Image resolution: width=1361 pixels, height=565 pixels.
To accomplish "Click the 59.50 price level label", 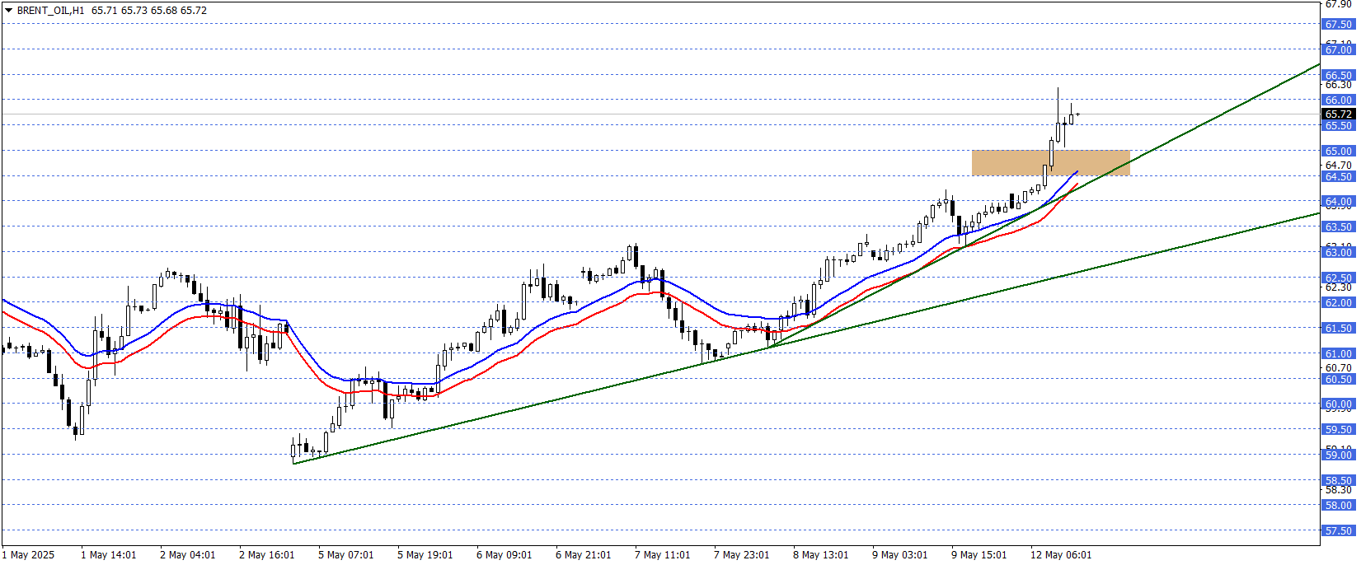I will click(x=1338, y=429).
